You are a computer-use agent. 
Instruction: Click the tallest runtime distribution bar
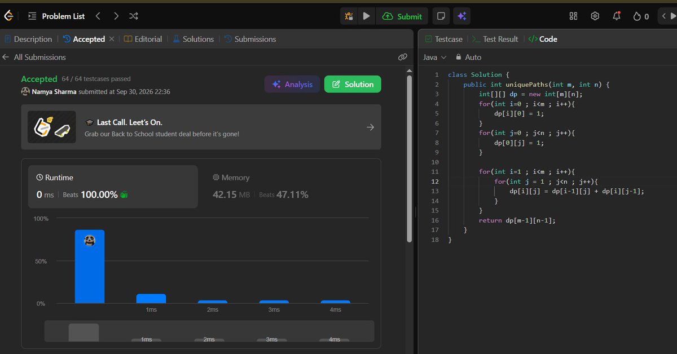click(x=90, y=266)
